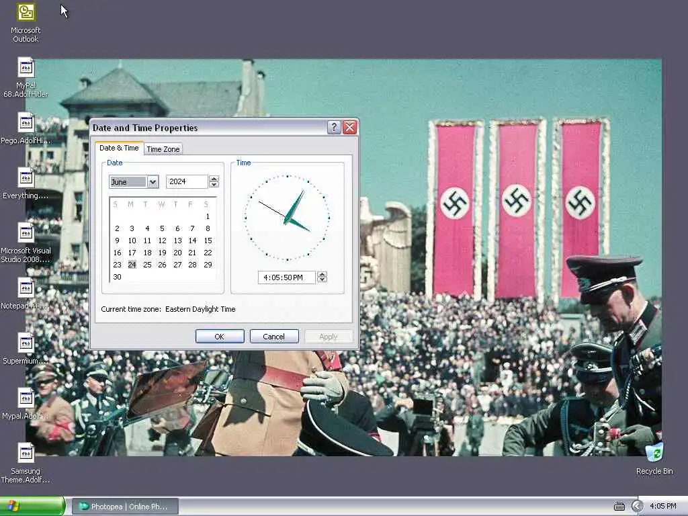Select June 23 in the calendar
Image resolution: width=688 pixels, height=516 pixels.
click(x=117, y=265)
